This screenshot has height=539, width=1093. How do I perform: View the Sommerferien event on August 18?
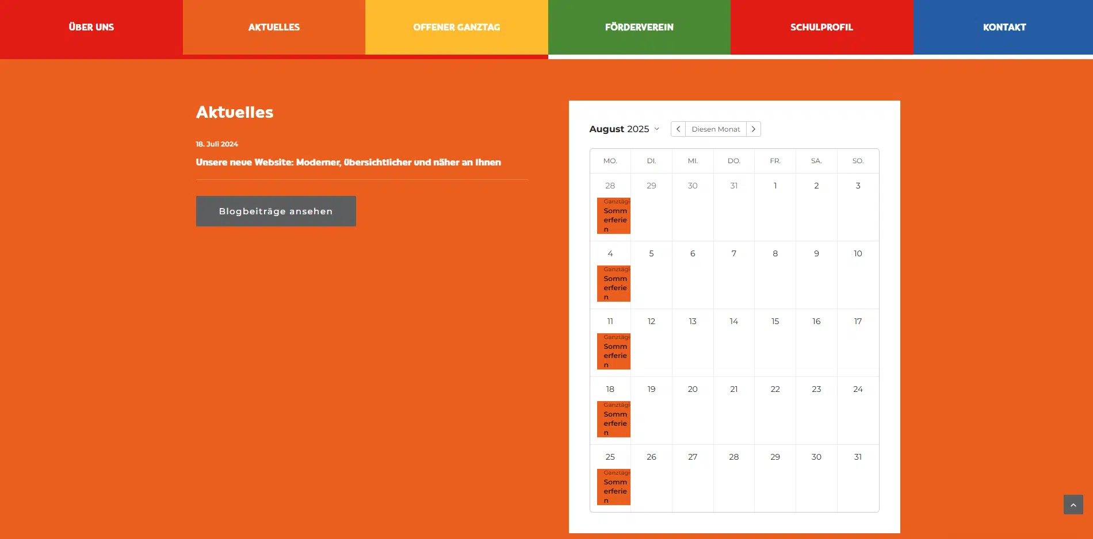pyautogui.click(x=614, y=419)
